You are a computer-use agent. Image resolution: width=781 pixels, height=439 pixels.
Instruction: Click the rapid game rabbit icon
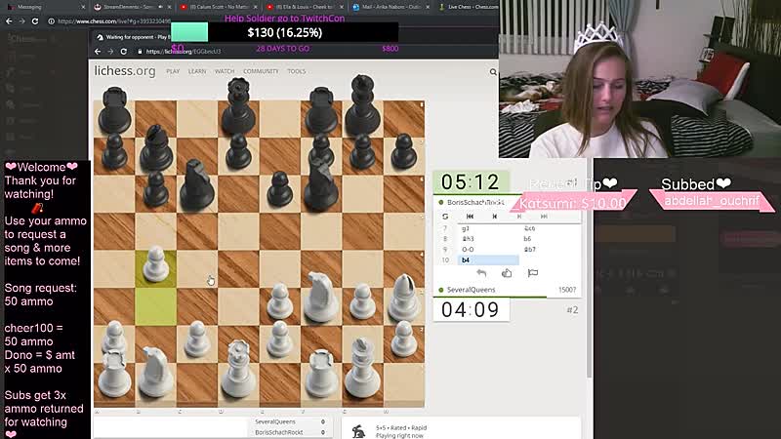pos(359,431)
